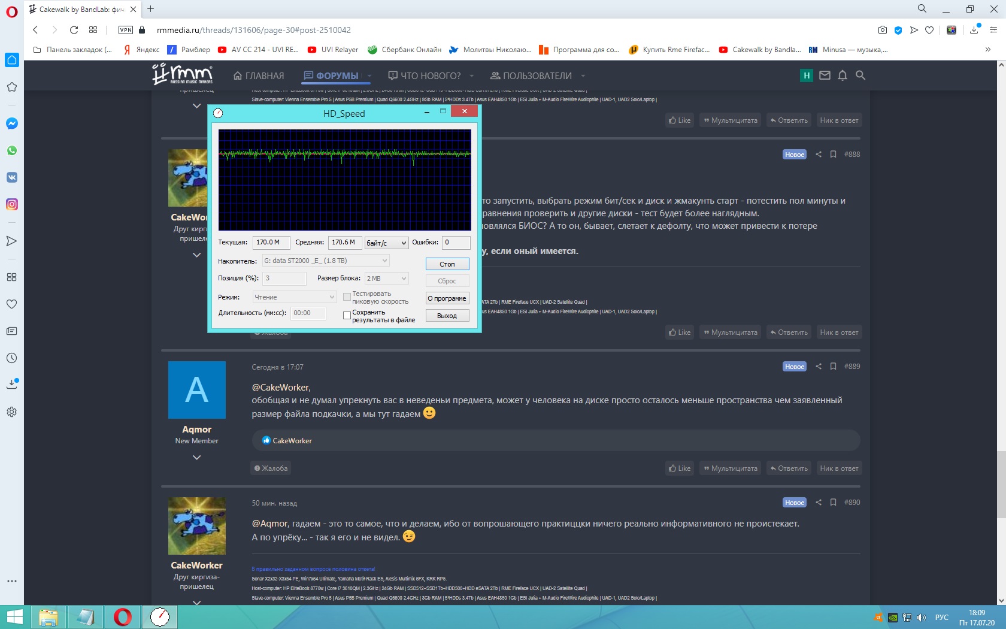This screenshot has width=1006, height=629.
Task: Open VK messenger in Opera sidebar
Action: point(12,177)
